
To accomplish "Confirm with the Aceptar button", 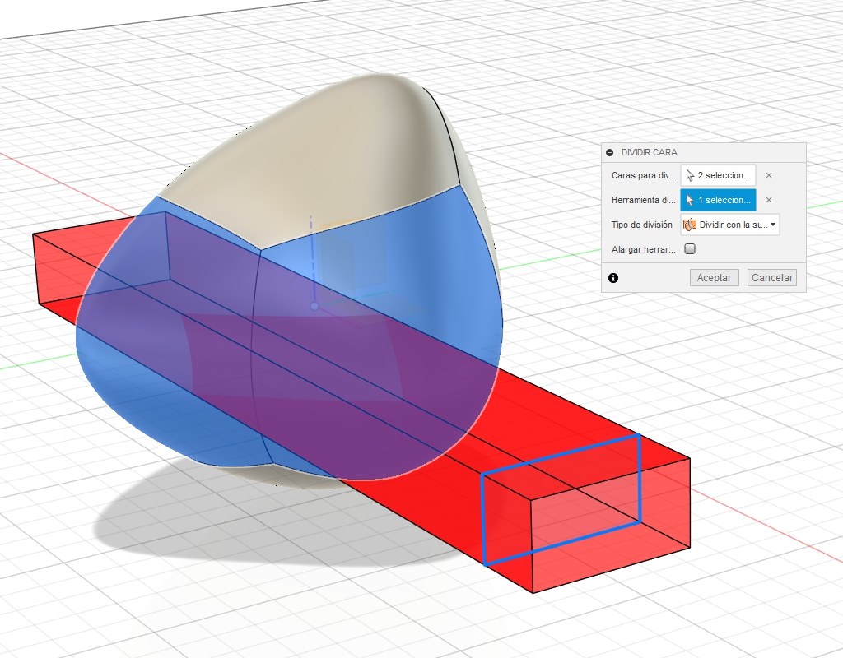I will point(714,278).
